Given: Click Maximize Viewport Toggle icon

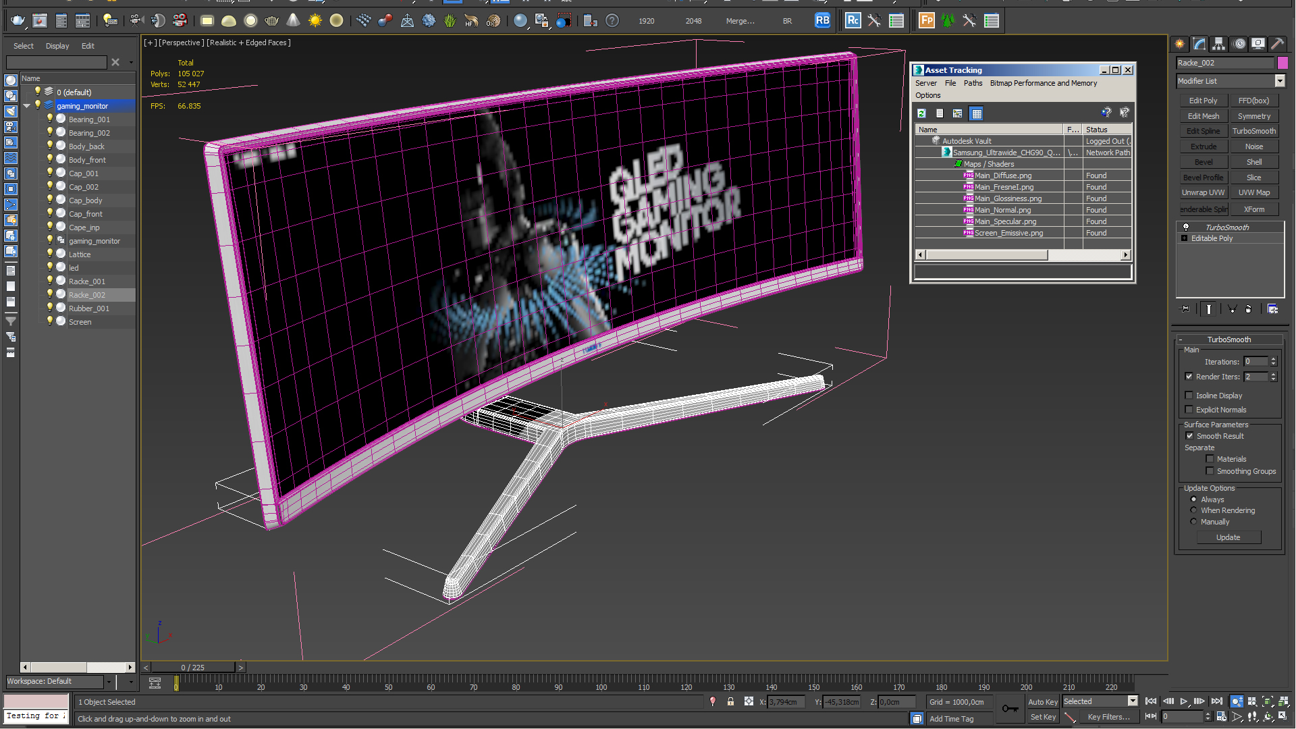Looking at the screenshot, I should click(x=1283, y=717).
